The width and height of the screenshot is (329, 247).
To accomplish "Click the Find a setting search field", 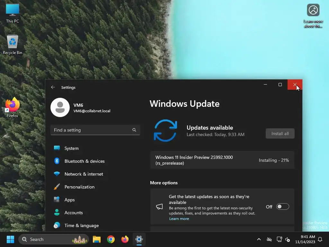I will click(x=95, y=130).
